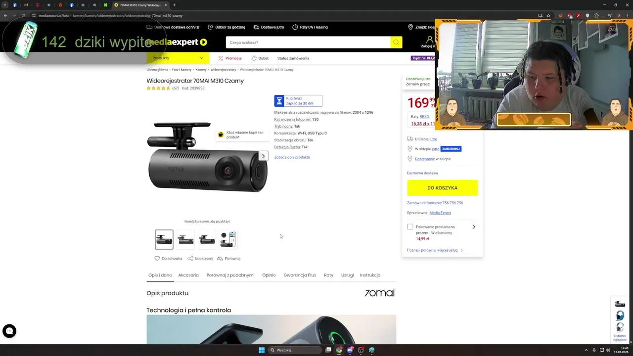The height and width of the screenshot is (356, 633).
Task: Open Zobacz opis produktu link
Action: click(x=292, y=157)
